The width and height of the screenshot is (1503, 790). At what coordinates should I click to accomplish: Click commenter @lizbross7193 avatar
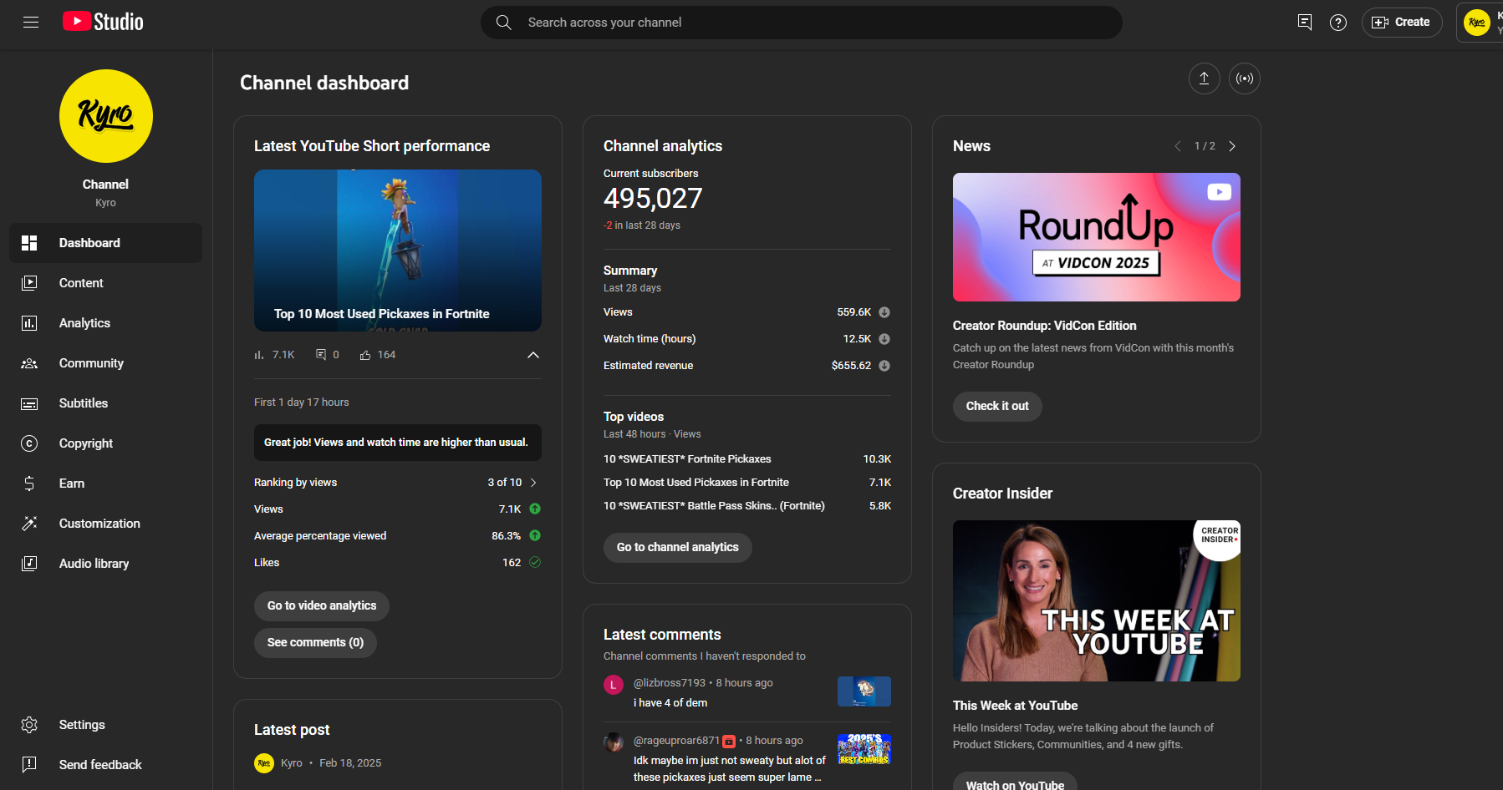pyautogui.click(x=614, y=686)
